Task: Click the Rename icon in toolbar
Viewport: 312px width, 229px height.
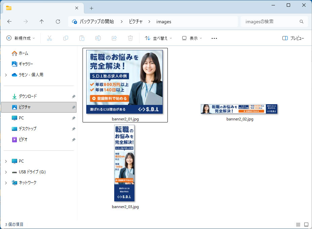Action: click(98, 38)
